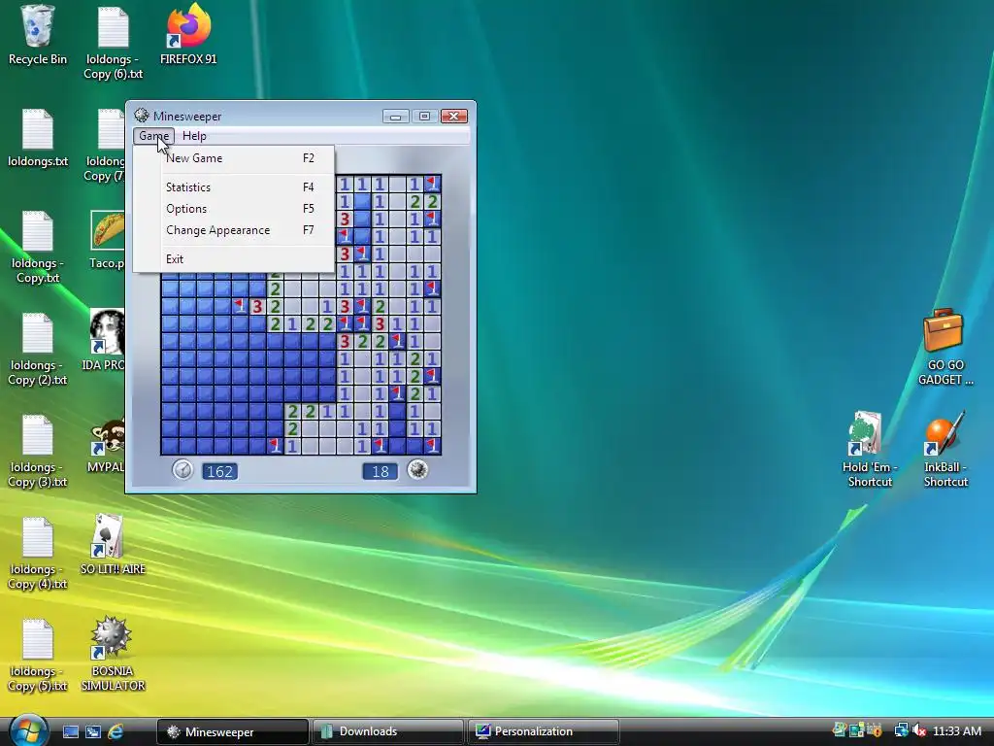Click the Switch Between Windows quick launch icon
Screen dimensions: 994x746
[92, 731]
